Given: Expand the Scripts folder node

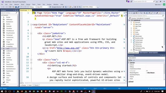Looking at the screenshot, I should (x=131, y=34).
